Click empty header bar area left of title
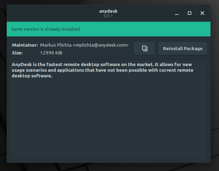This screenshot has height=171, width=219. click(x=52, y=13)
